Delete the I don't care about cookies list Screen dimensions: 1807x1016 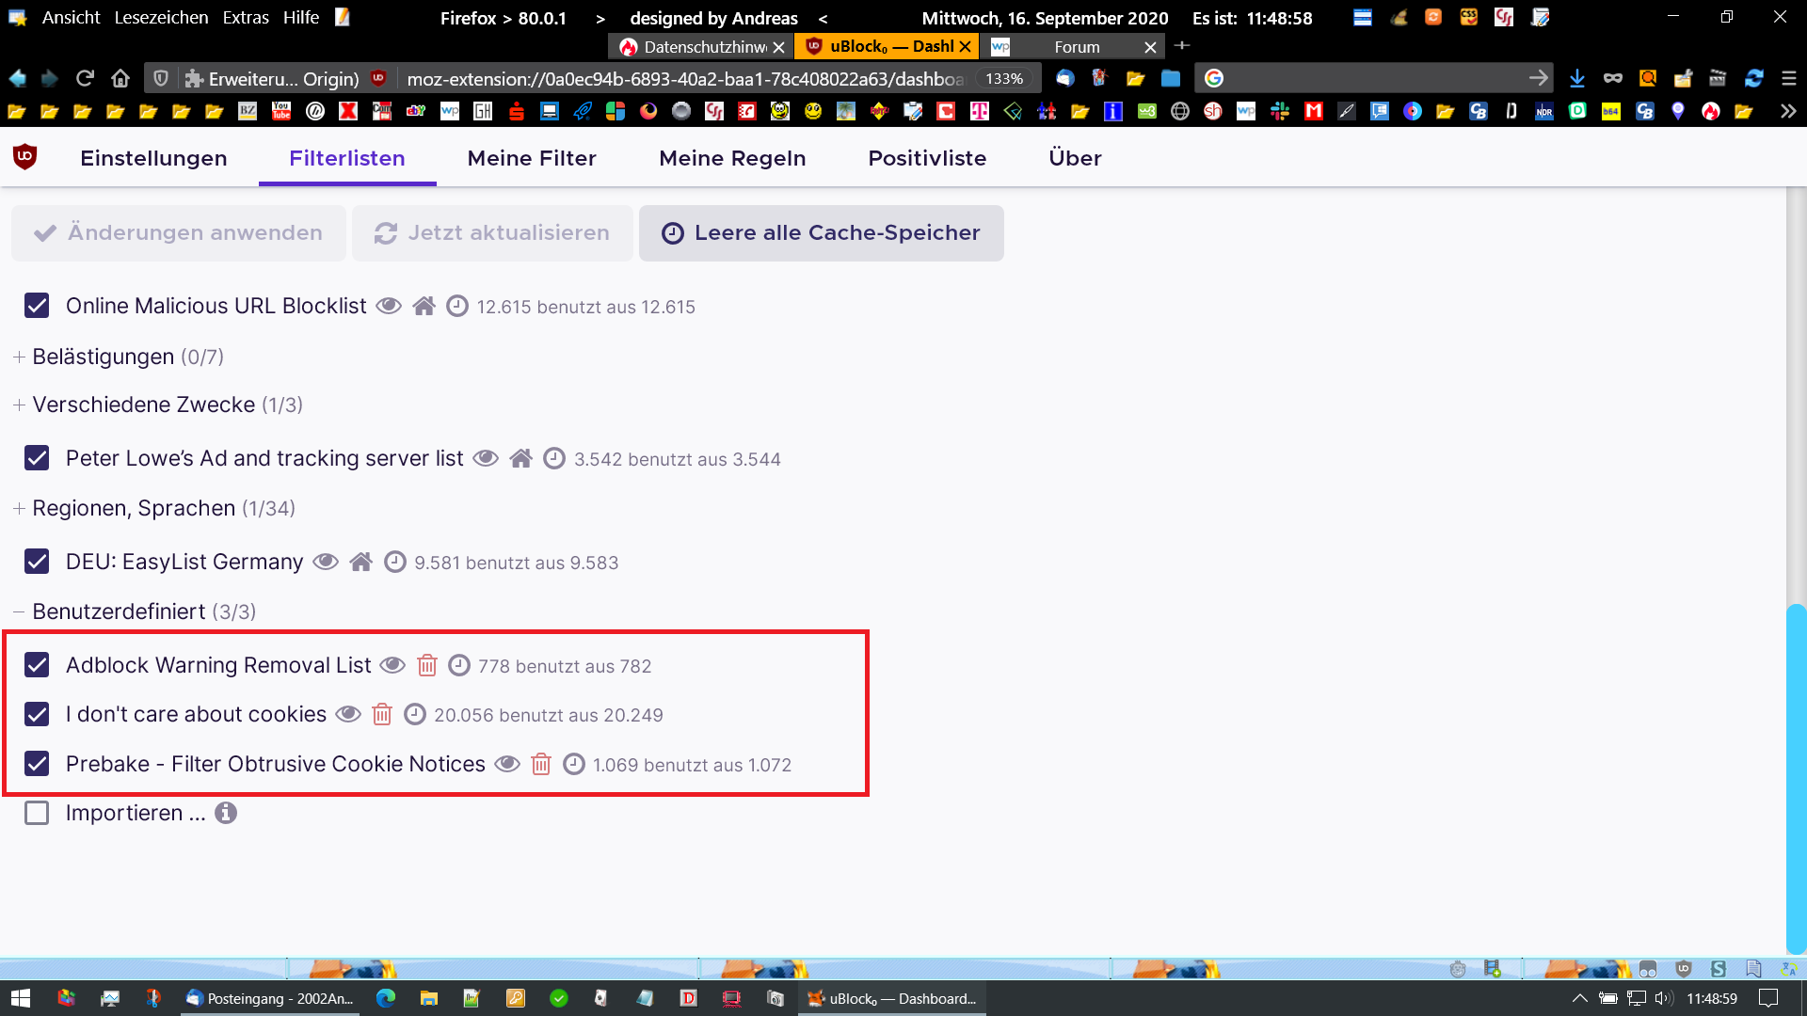pyautogui.click(x=382, y=715)
